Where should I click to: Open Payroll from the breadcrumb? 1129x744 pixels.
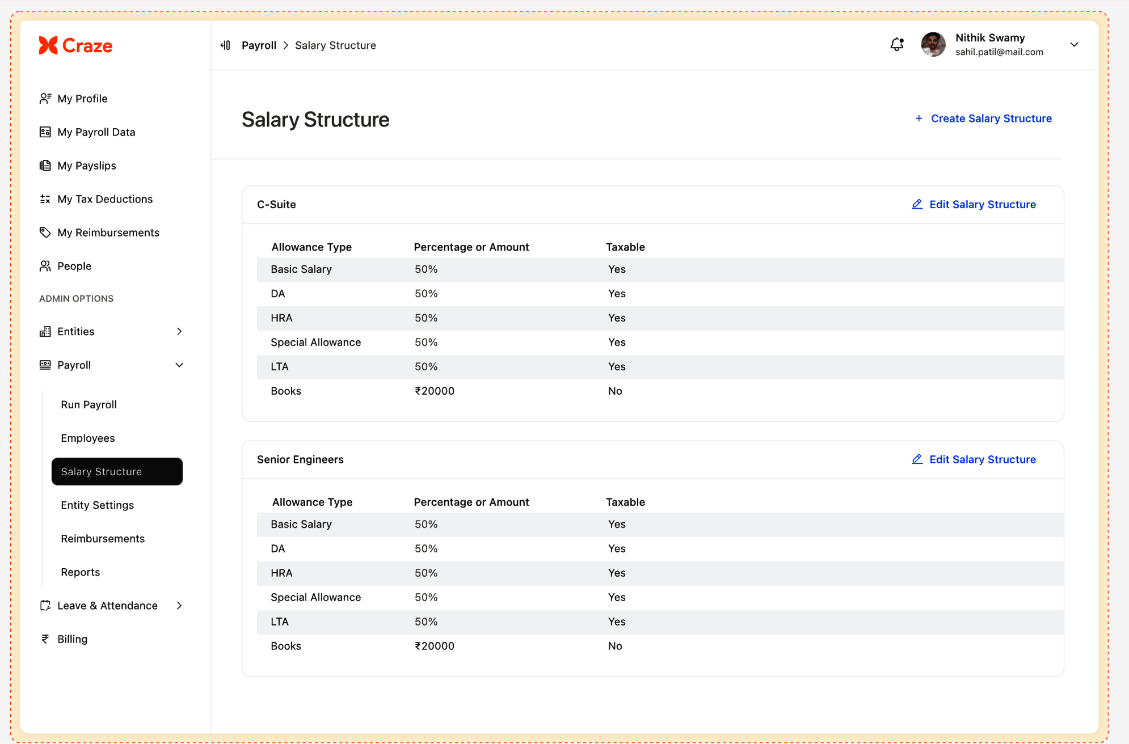(x=259, y=45)
